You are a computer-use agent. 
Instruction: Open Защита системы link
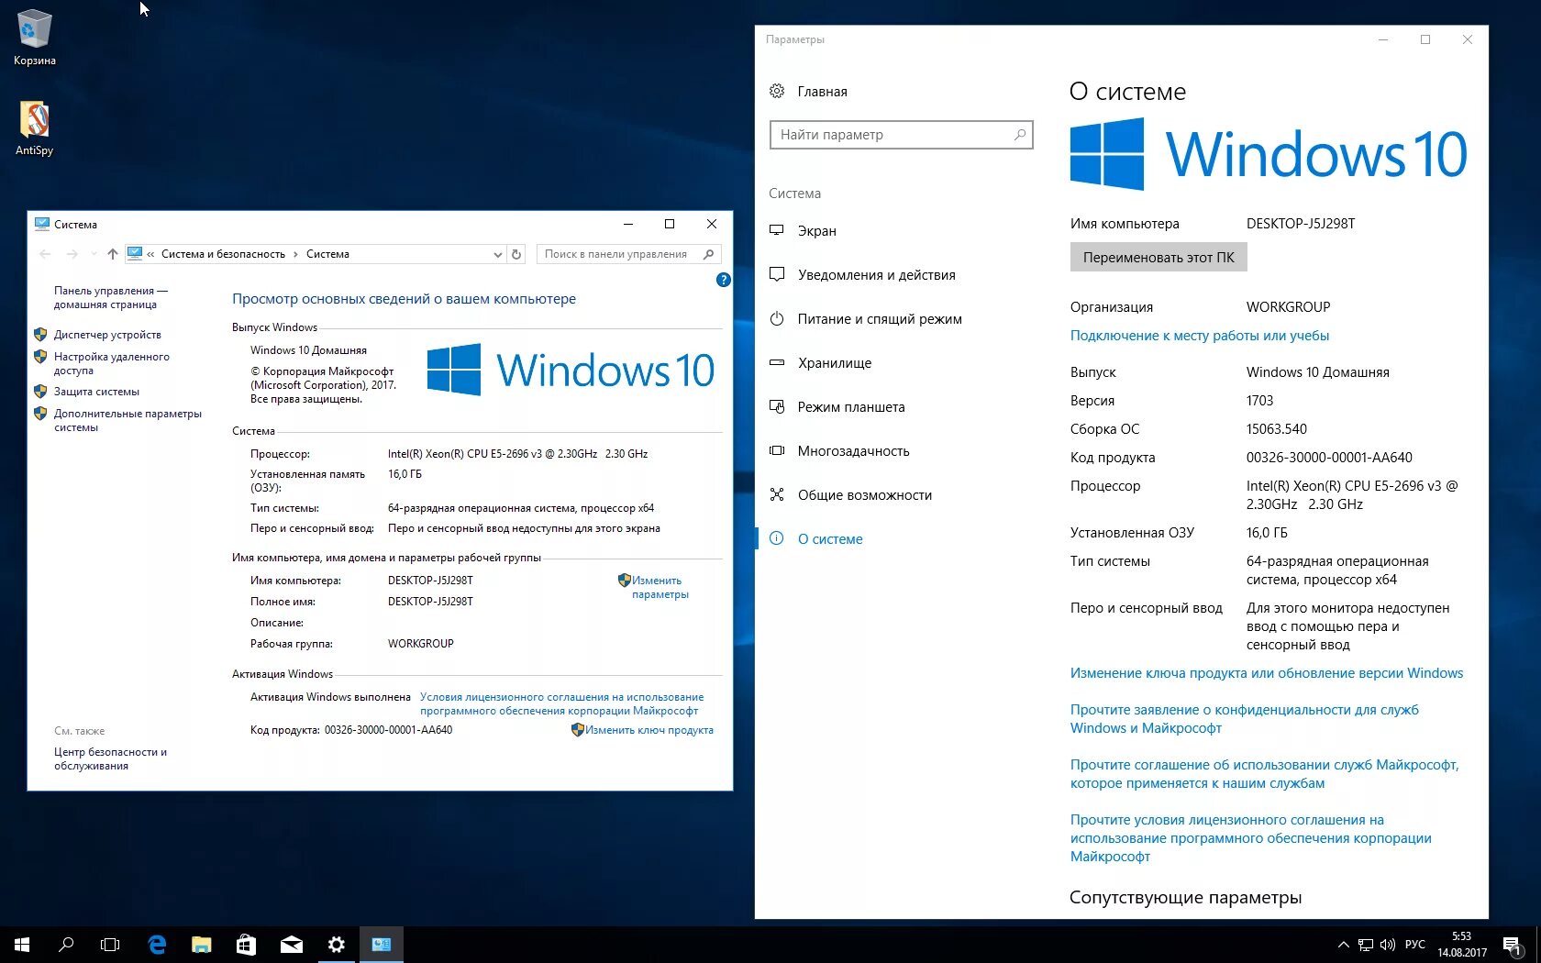(96, 392)
